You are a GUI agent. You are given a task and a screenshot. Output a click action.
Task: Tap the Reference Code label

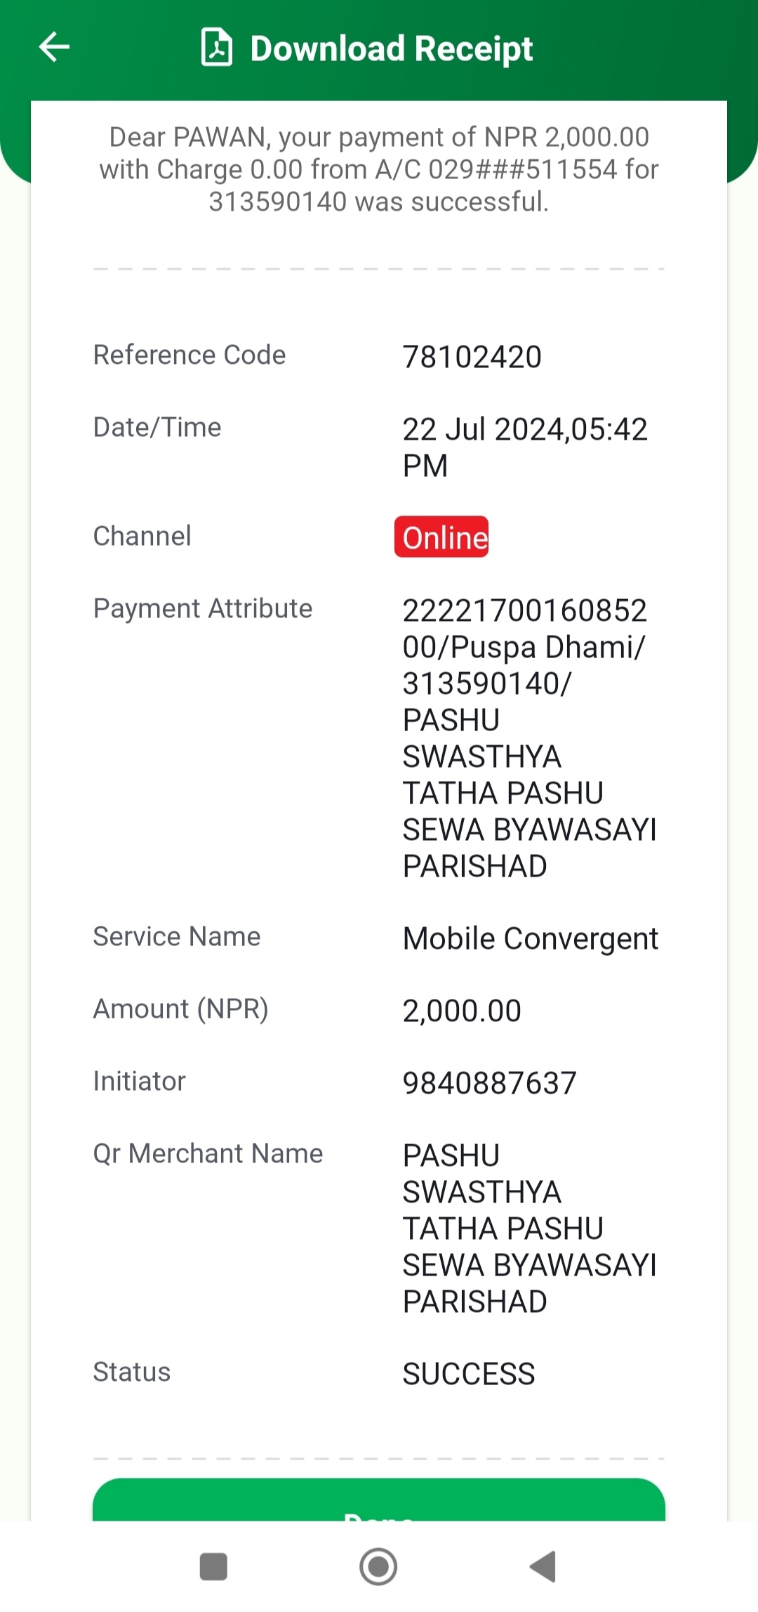[189, 355]
